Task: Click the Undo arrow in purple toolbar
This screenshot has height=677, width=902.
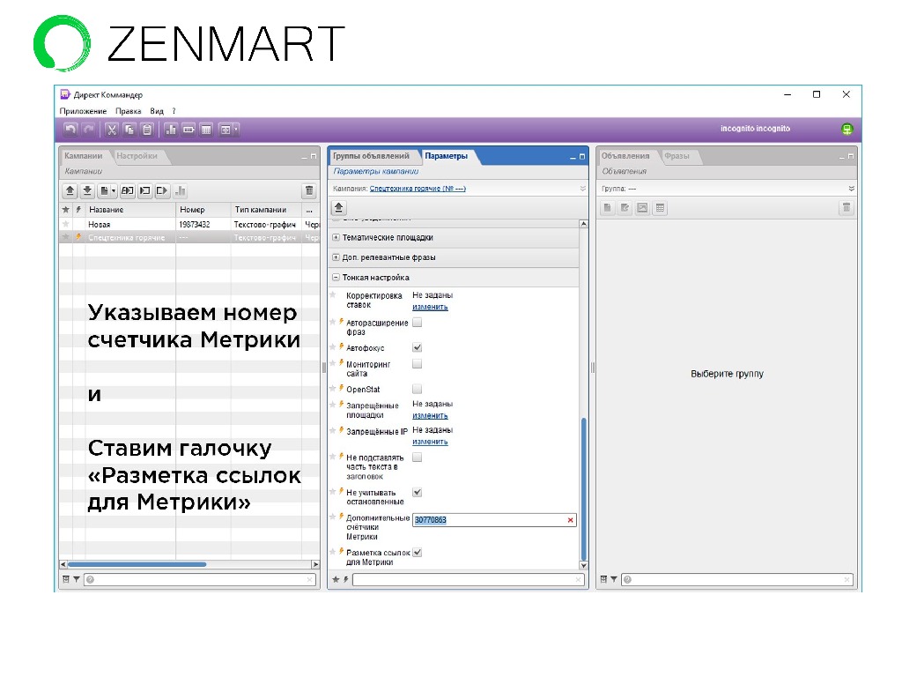Action: [x=70, y=130]
